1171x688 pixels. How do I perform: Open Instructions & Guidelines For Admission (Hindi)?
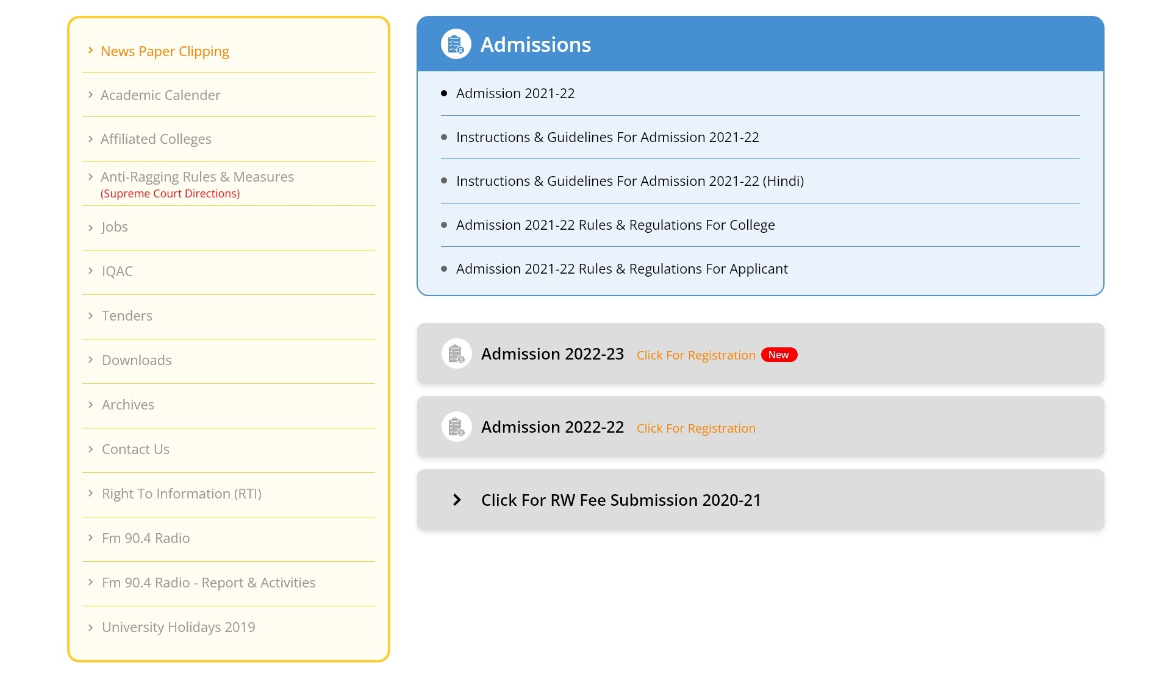(630, 181)
